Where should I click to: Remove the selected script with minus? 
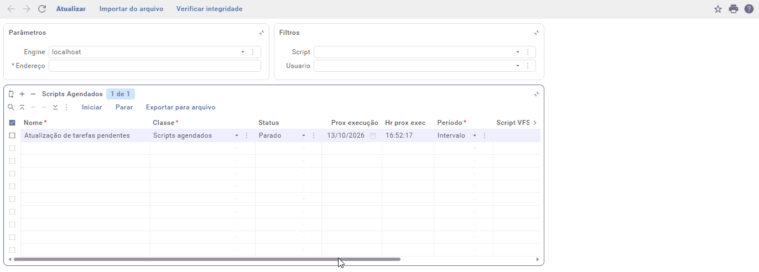click(x=33, y=94)
